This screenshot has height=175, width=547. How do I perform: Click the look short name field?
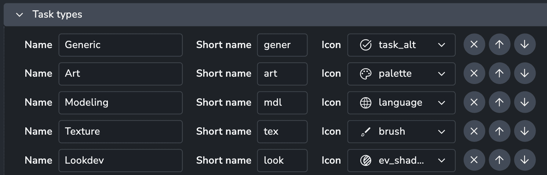pos(282,160)
